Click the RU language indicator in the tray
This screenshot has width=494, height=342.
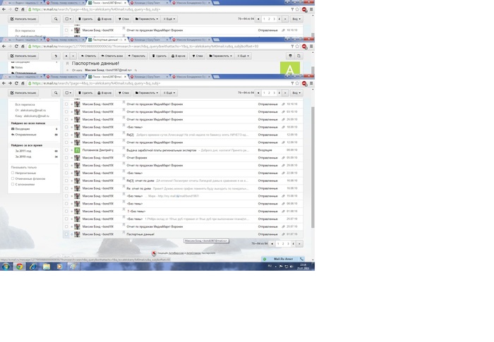[270, 266]
